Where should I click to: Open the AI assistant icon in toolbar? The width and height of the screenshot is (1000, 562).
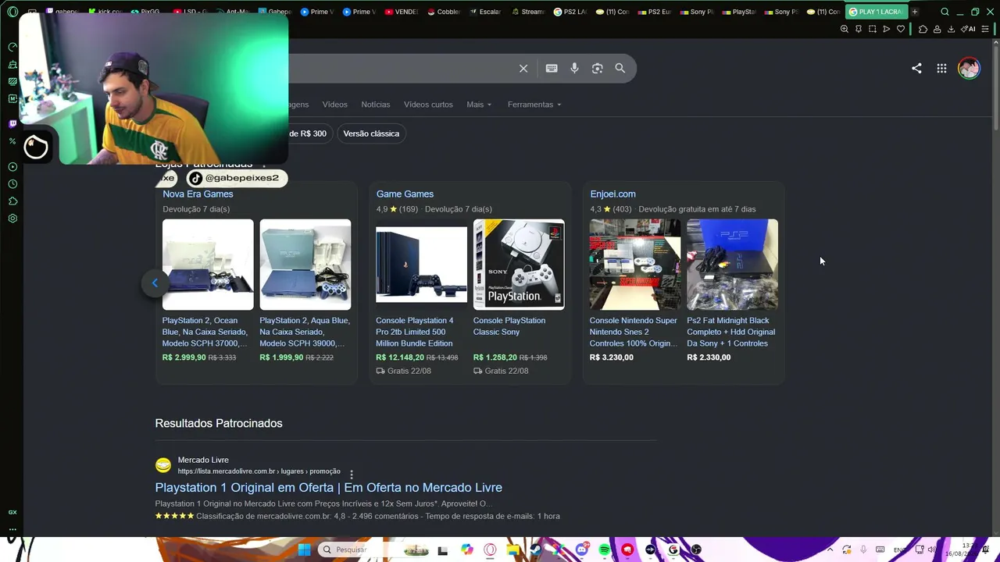(x=968, y=29)
